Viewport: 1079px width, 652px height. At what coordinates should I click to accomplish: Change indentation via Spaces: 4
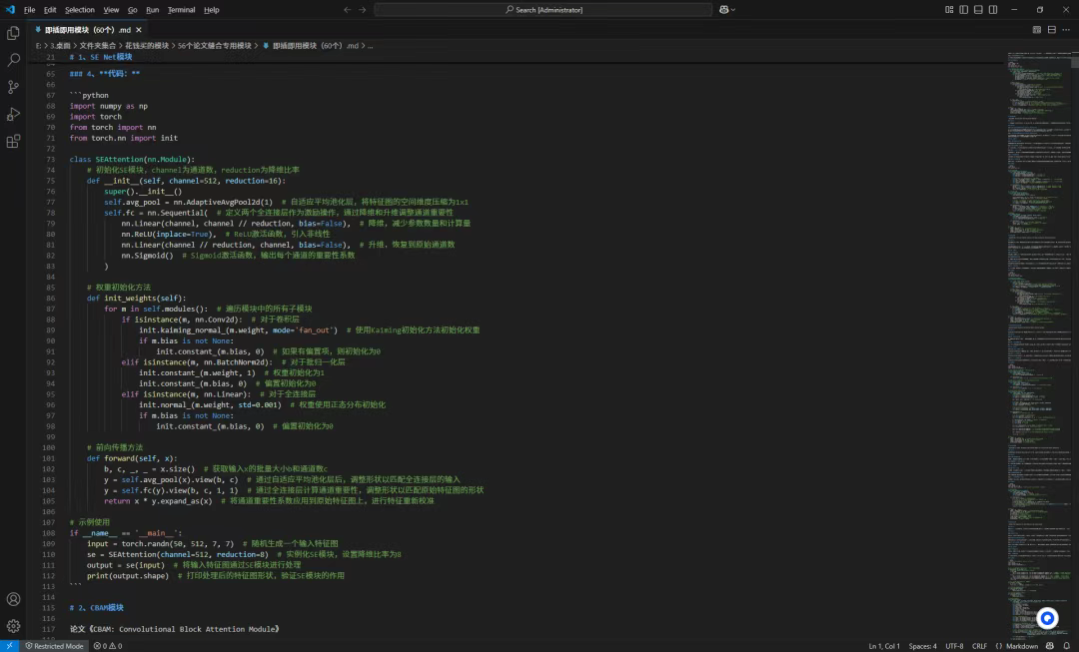coord(922,646)
